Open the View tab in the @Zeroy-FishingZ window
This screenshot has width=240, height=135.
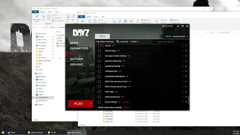[x=57, y=12]
